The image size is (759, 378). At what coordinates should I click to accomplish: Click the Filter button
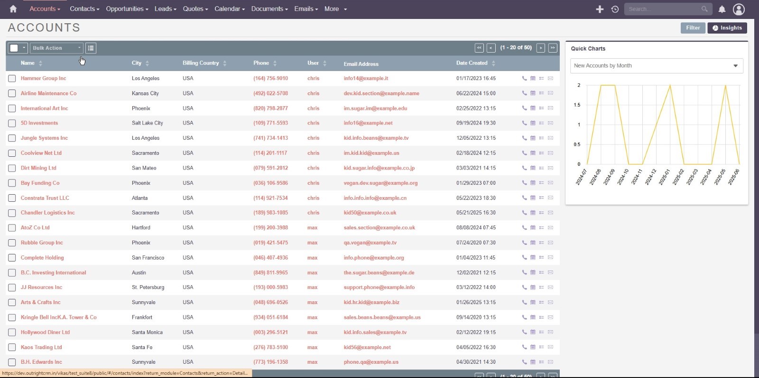693,28
